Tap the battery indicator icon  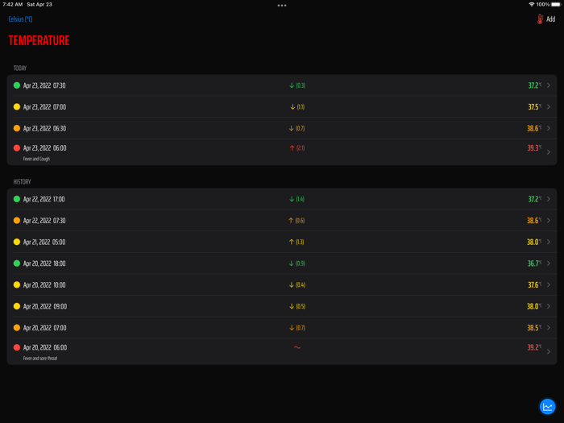tap(556, 4)
